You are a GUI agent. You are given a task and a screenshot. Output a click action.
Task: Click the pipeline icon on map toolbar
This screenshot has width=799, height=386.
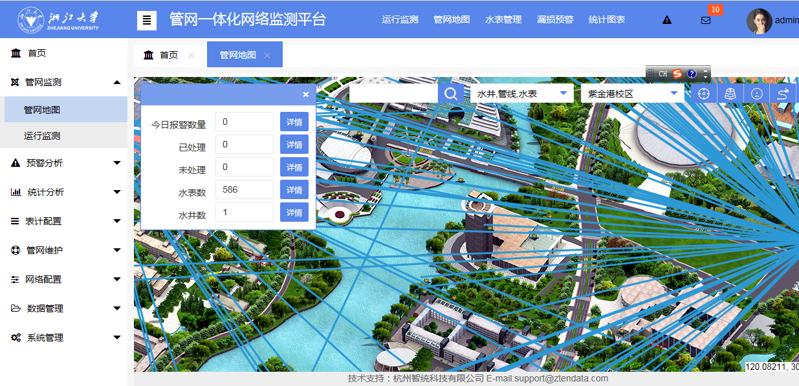(783, 94)
